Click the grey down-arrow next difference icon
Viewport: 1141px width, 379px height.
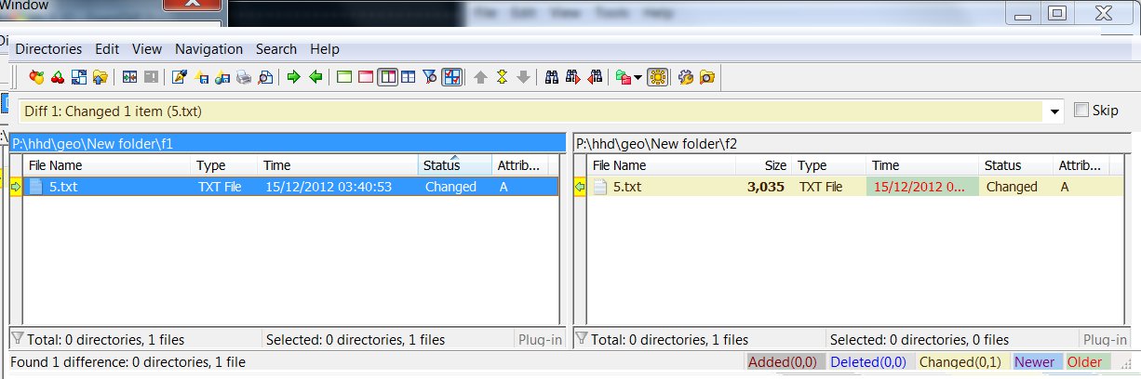(524, 77)
